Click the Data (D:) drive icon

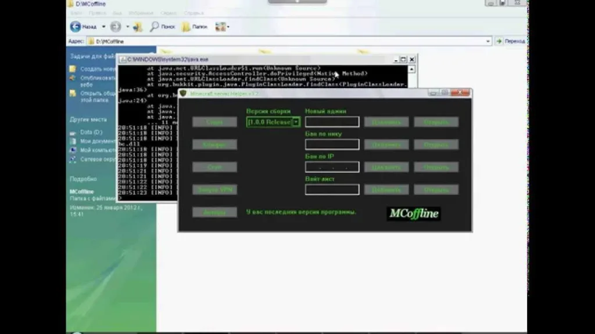pyautogui.click(x=73, y=133)
